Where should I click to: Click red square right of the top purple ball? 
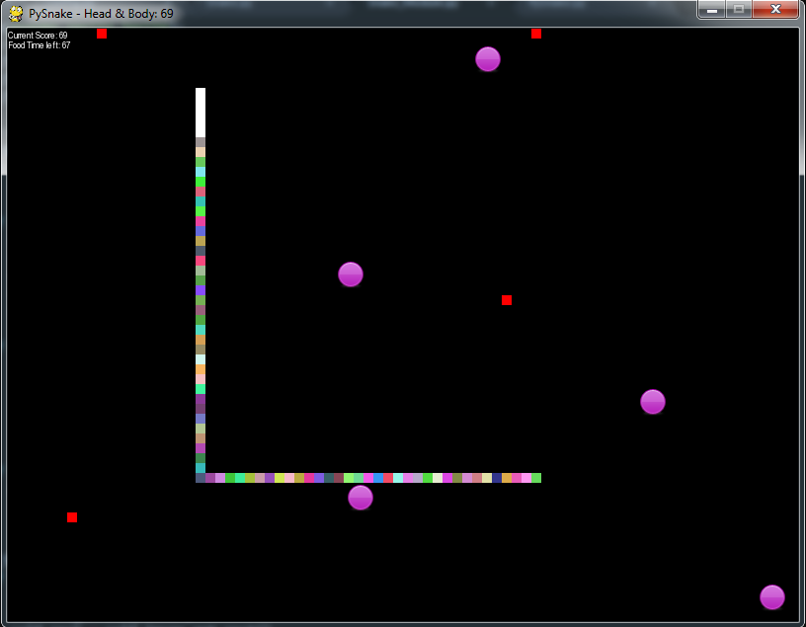point(536,35)
